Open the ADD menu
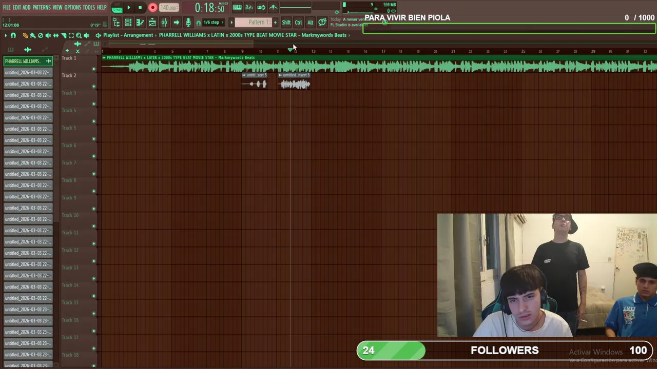657x369 pixels. pyautogui.click(x=26, y=7)
